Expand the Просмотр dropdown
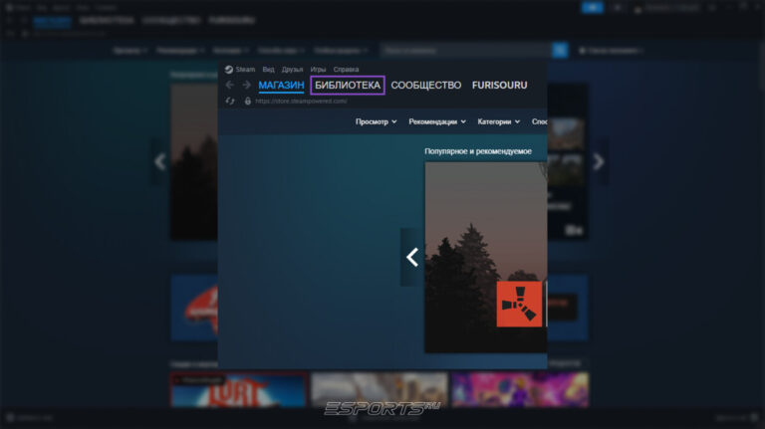The width and height of the screenshot is (765, 429). coord(376,121)
